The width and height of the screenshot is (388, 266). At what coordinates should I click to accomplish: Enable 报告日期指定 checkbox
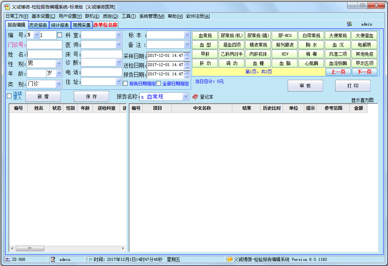[125, 83]
